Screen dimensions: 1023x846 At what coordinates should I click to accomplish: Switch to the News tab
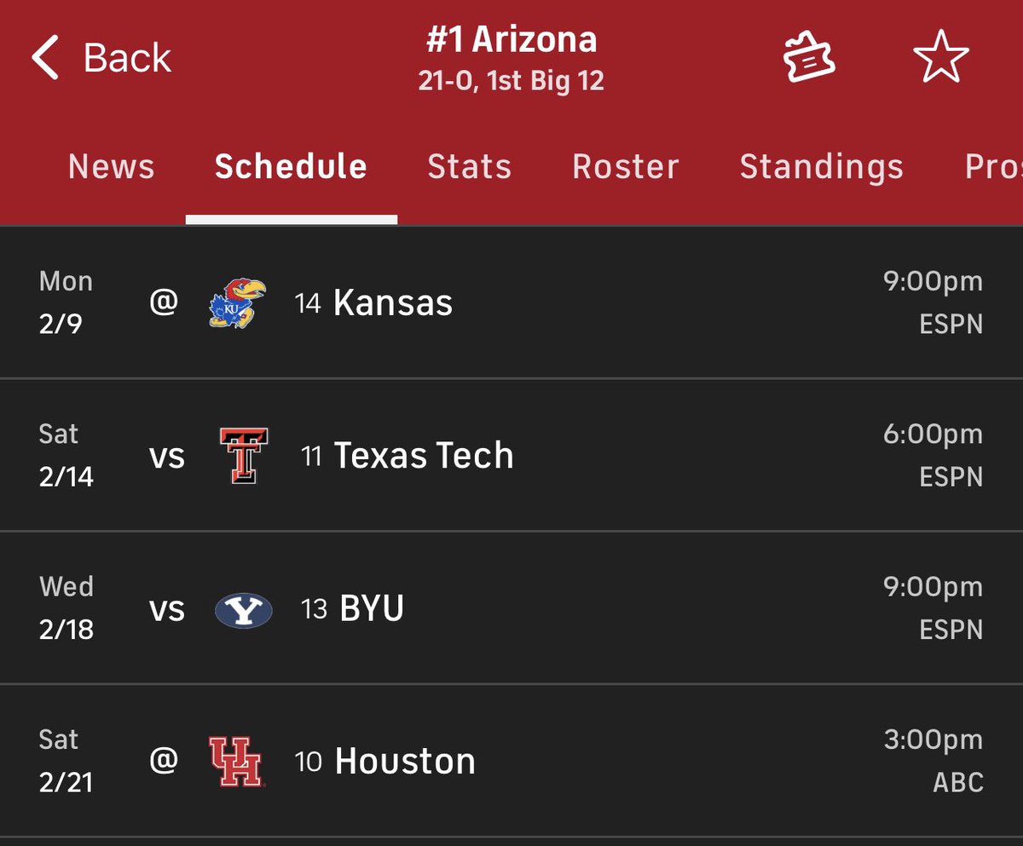coord(112,166)
